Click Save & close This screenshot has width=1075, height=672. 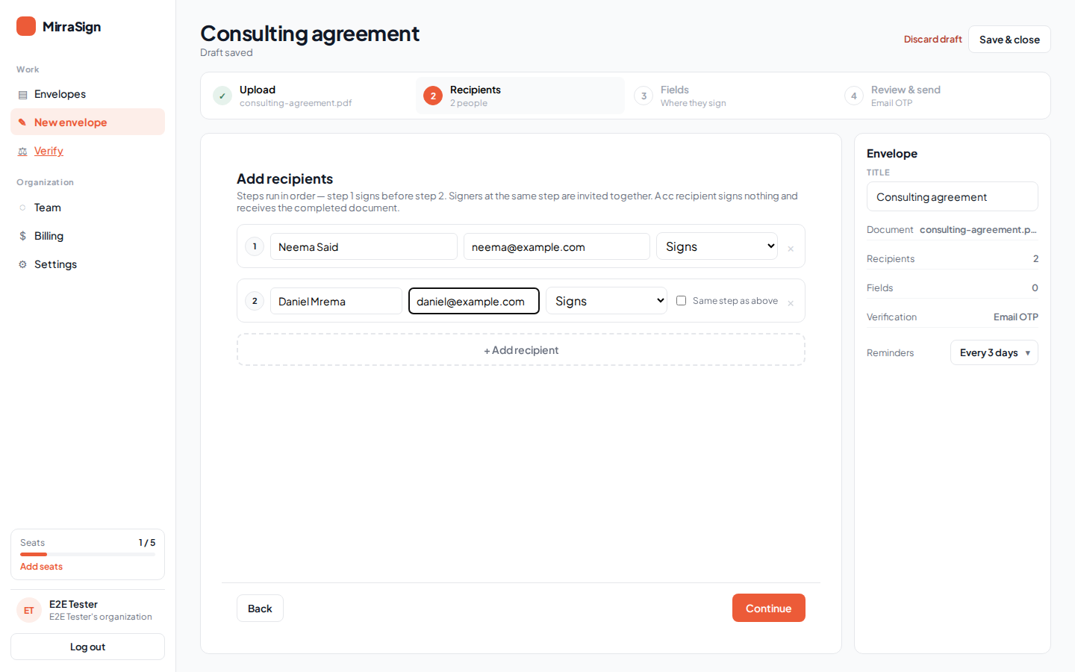click(x=1009, y=40)
